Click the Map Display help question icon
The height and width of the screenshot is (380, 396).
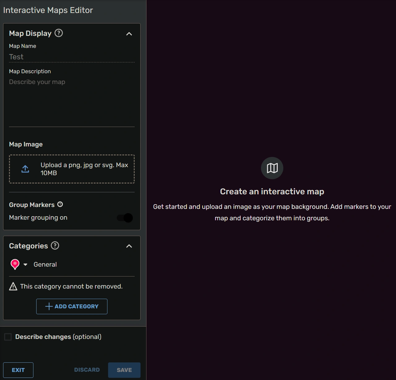click(59, 33)
